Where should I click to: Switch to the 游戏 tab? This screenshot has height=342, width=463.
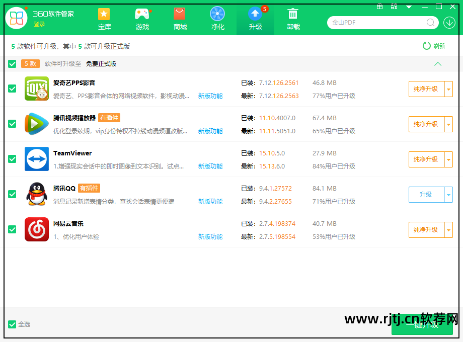click(142, 19)
